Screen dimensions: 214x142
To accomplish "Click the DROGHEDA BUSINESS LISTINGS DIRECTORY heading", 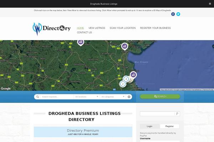I will 85,116.
